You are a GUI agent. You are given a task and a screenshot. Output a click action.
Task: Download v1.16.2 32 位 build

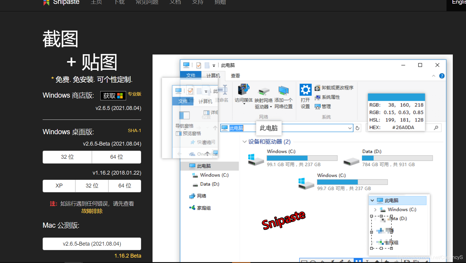[x=92, y=186]
